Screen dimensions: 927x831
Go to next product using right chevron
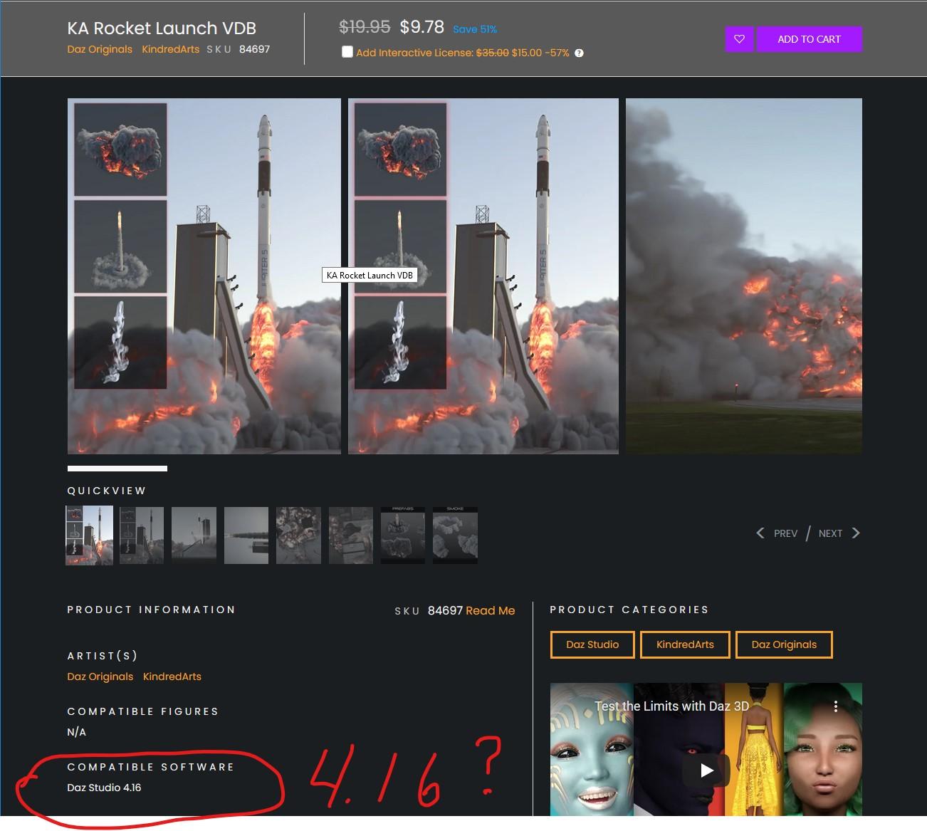(856, 533)
